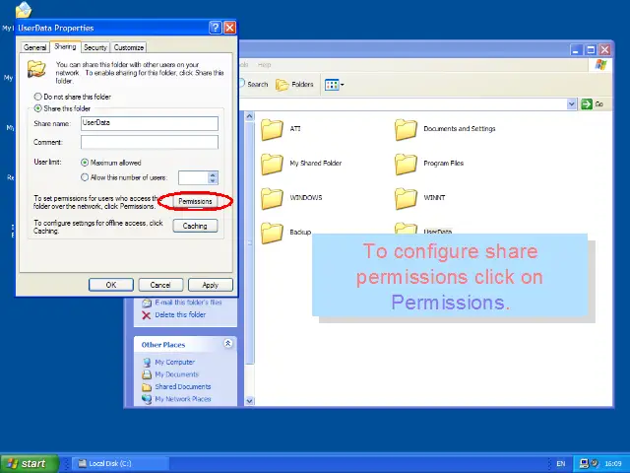Click the 'My Documents' link text

coord(177,374)
